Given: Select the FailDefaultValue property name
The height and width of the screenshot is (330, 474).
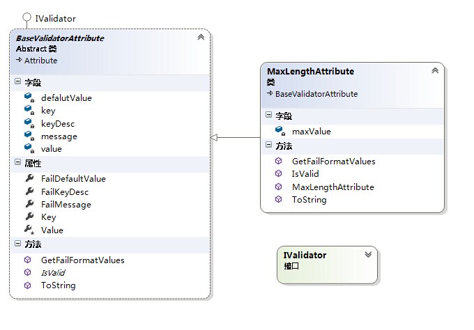Looking at the screenshot, I should click(x=73, y=179).
